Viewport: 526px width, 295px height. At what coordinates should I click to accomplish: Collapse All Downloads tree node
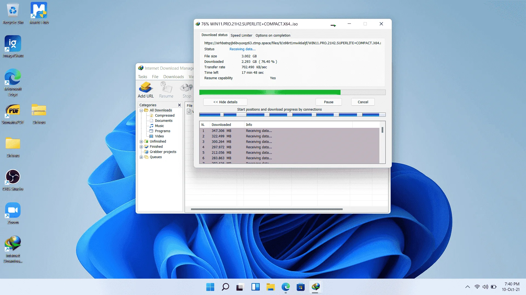click(141, 110)
